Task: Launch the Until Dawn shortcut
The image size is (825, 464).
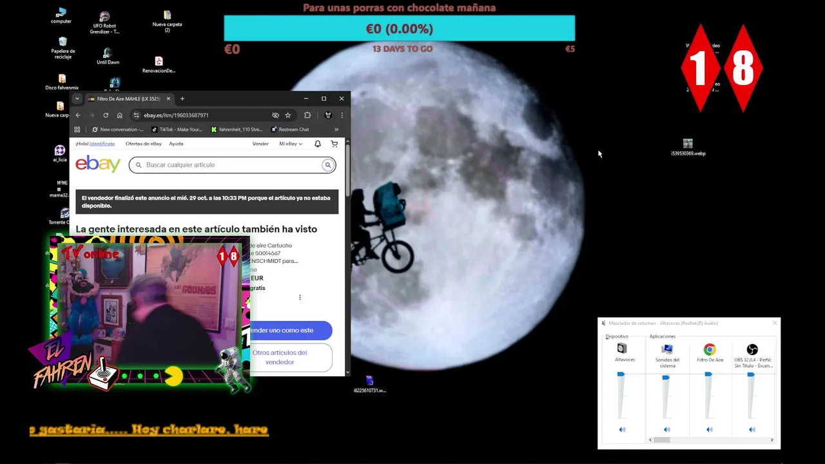Action: coord(108,56)
